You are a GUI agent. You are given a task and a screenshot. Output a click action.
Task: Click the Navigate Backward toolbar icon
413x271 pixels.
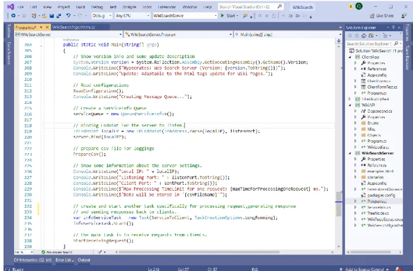click(13, 16)
